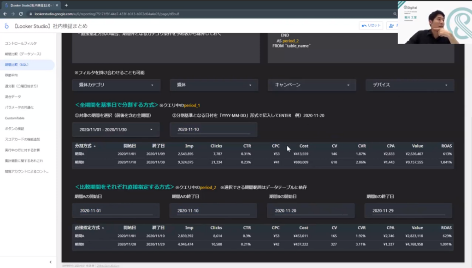Select コントロールフィルタ in the page list
The image size is (472, 268).
[x=21, y=43]
